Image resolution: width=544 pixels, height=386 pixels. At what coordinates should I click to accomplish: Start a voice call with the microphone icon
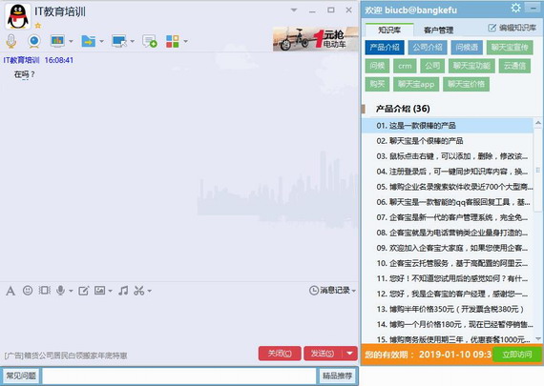11,41
